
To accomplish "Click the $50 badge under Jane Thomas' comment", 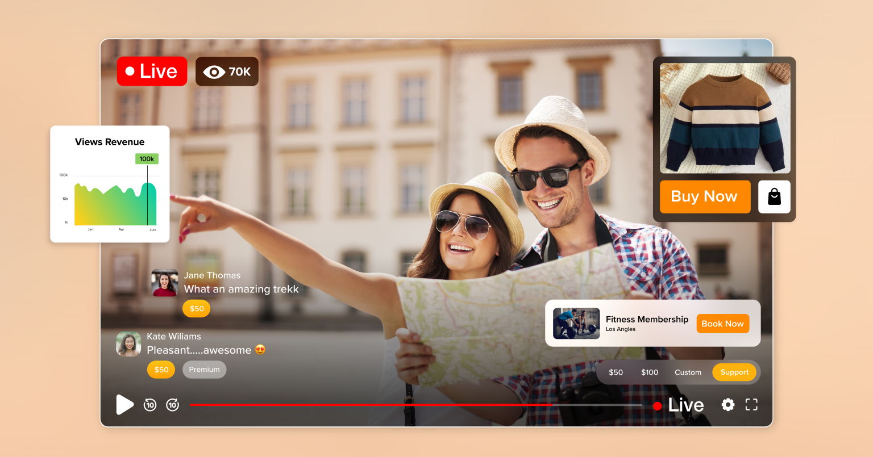I will click(x=196, y=308).
